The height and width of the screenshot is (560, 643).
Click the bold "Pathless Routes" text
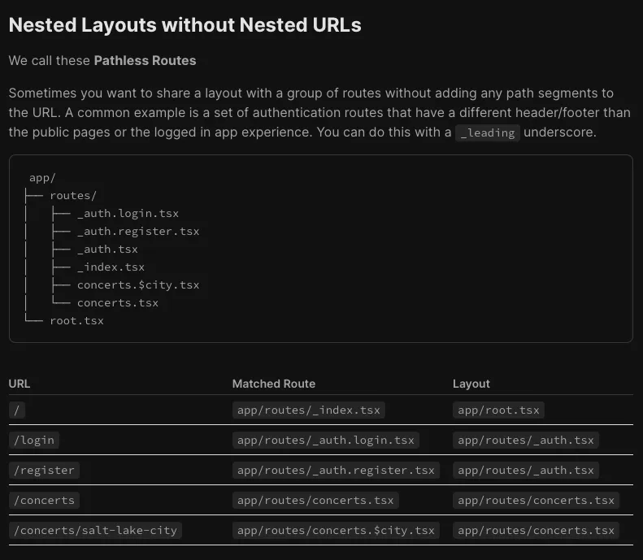(145, 60)
